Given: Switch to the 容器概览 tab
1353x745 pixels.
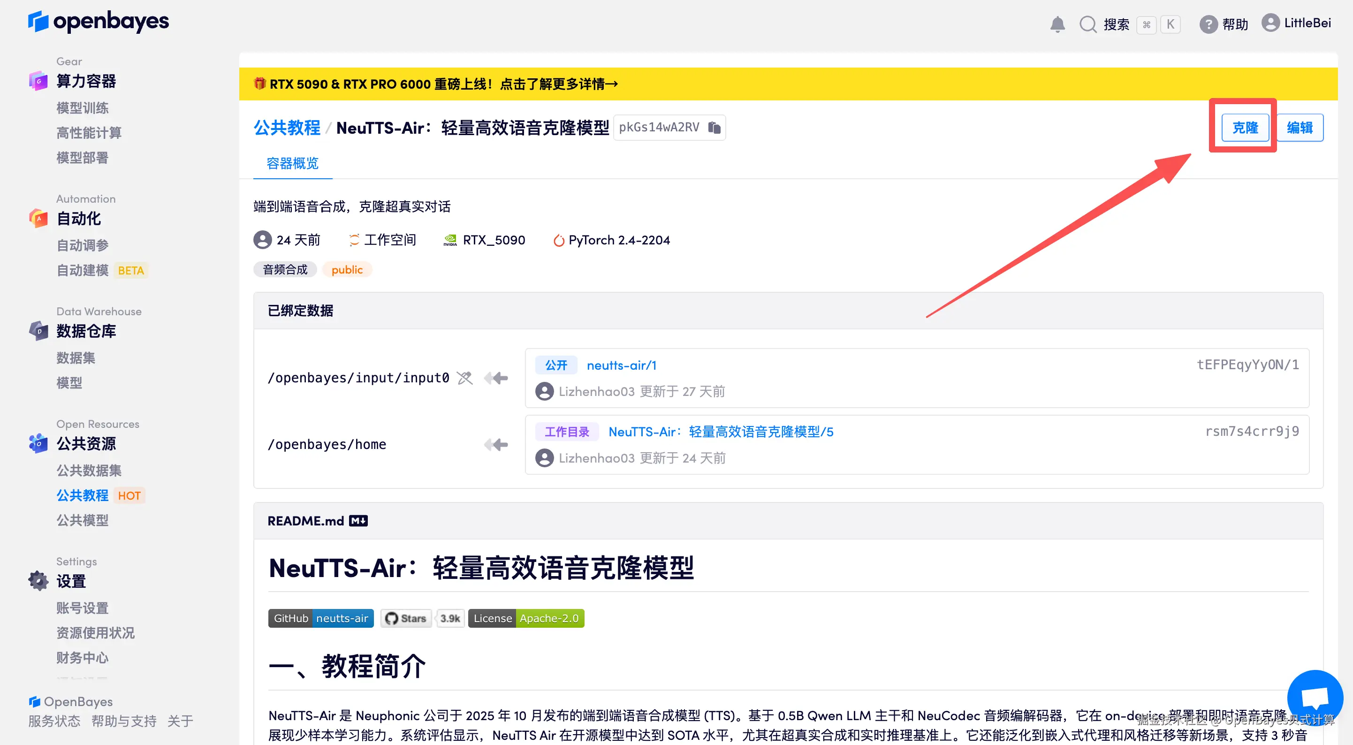Looking at the screenshot, I should pos(293,163).
